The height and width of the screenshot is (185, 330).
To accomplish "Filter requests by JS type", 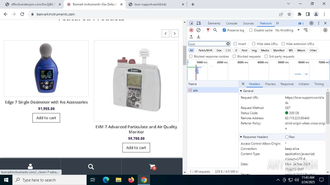I will click(236, 50).
